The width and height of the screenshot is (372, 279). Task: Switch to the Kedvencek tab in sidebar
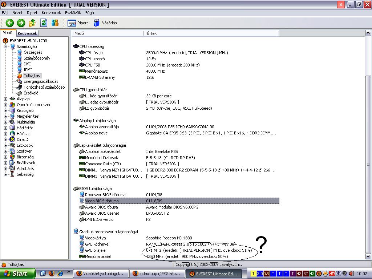click(27, 33)
